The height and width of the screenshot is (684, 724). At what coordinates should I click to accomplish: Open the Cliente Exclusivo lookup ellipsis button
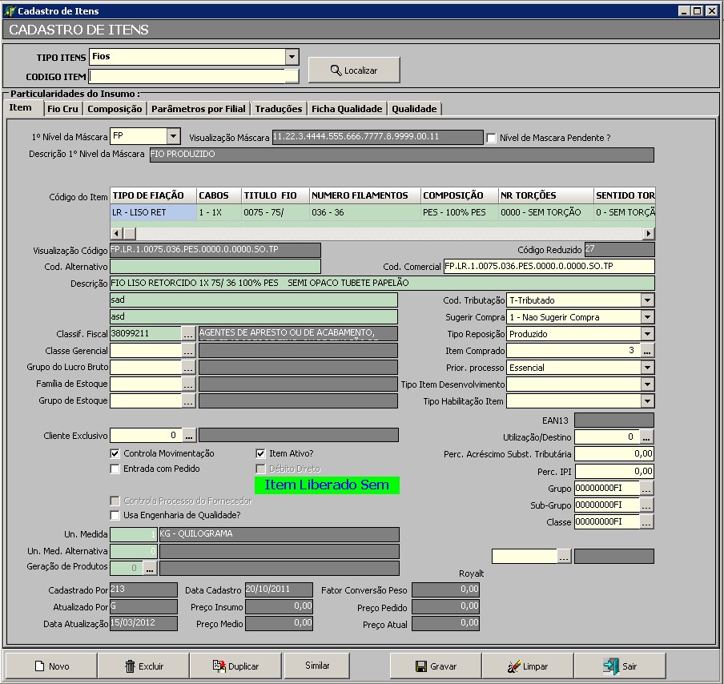coord(189,436)
